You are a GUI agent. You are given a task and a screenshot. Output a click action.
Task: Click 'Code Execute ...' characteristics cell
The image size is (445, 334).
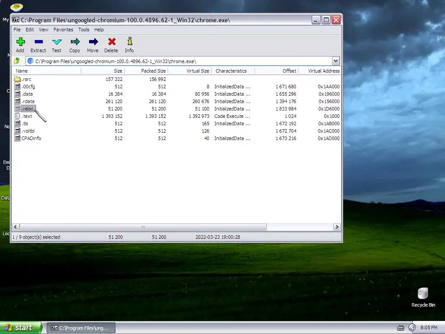[232, 116]
